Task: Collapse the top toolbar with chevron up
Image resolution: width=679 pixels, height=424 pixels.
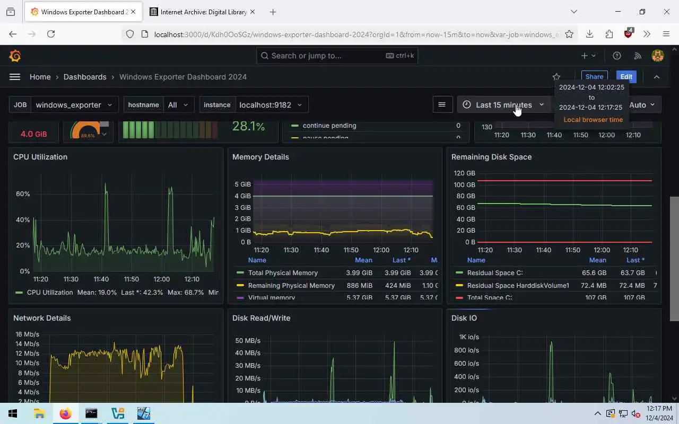Action: coord(657,77)
